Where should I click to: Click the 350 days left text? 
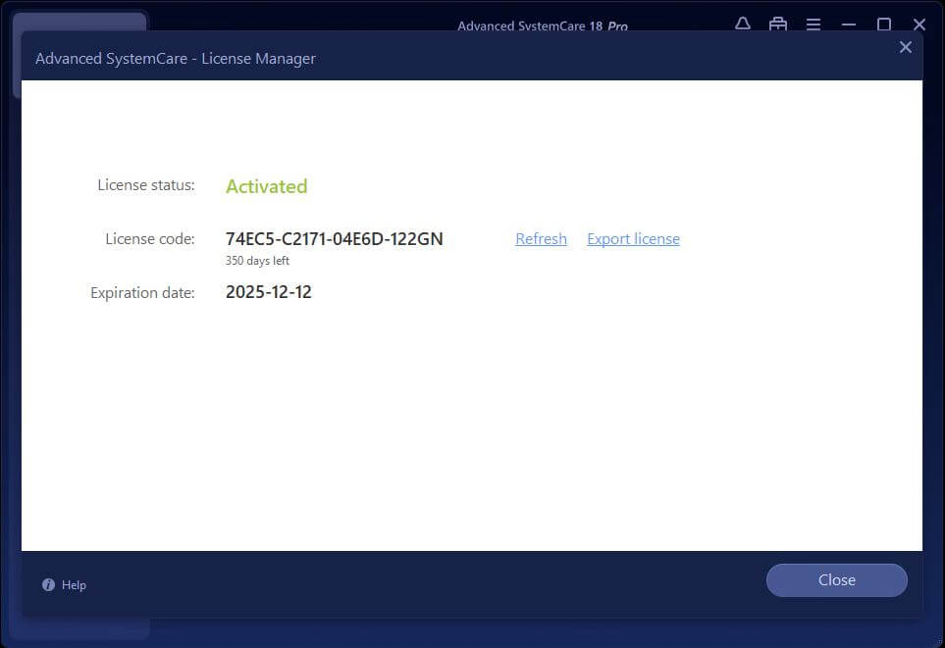click(x=257, y=261)
